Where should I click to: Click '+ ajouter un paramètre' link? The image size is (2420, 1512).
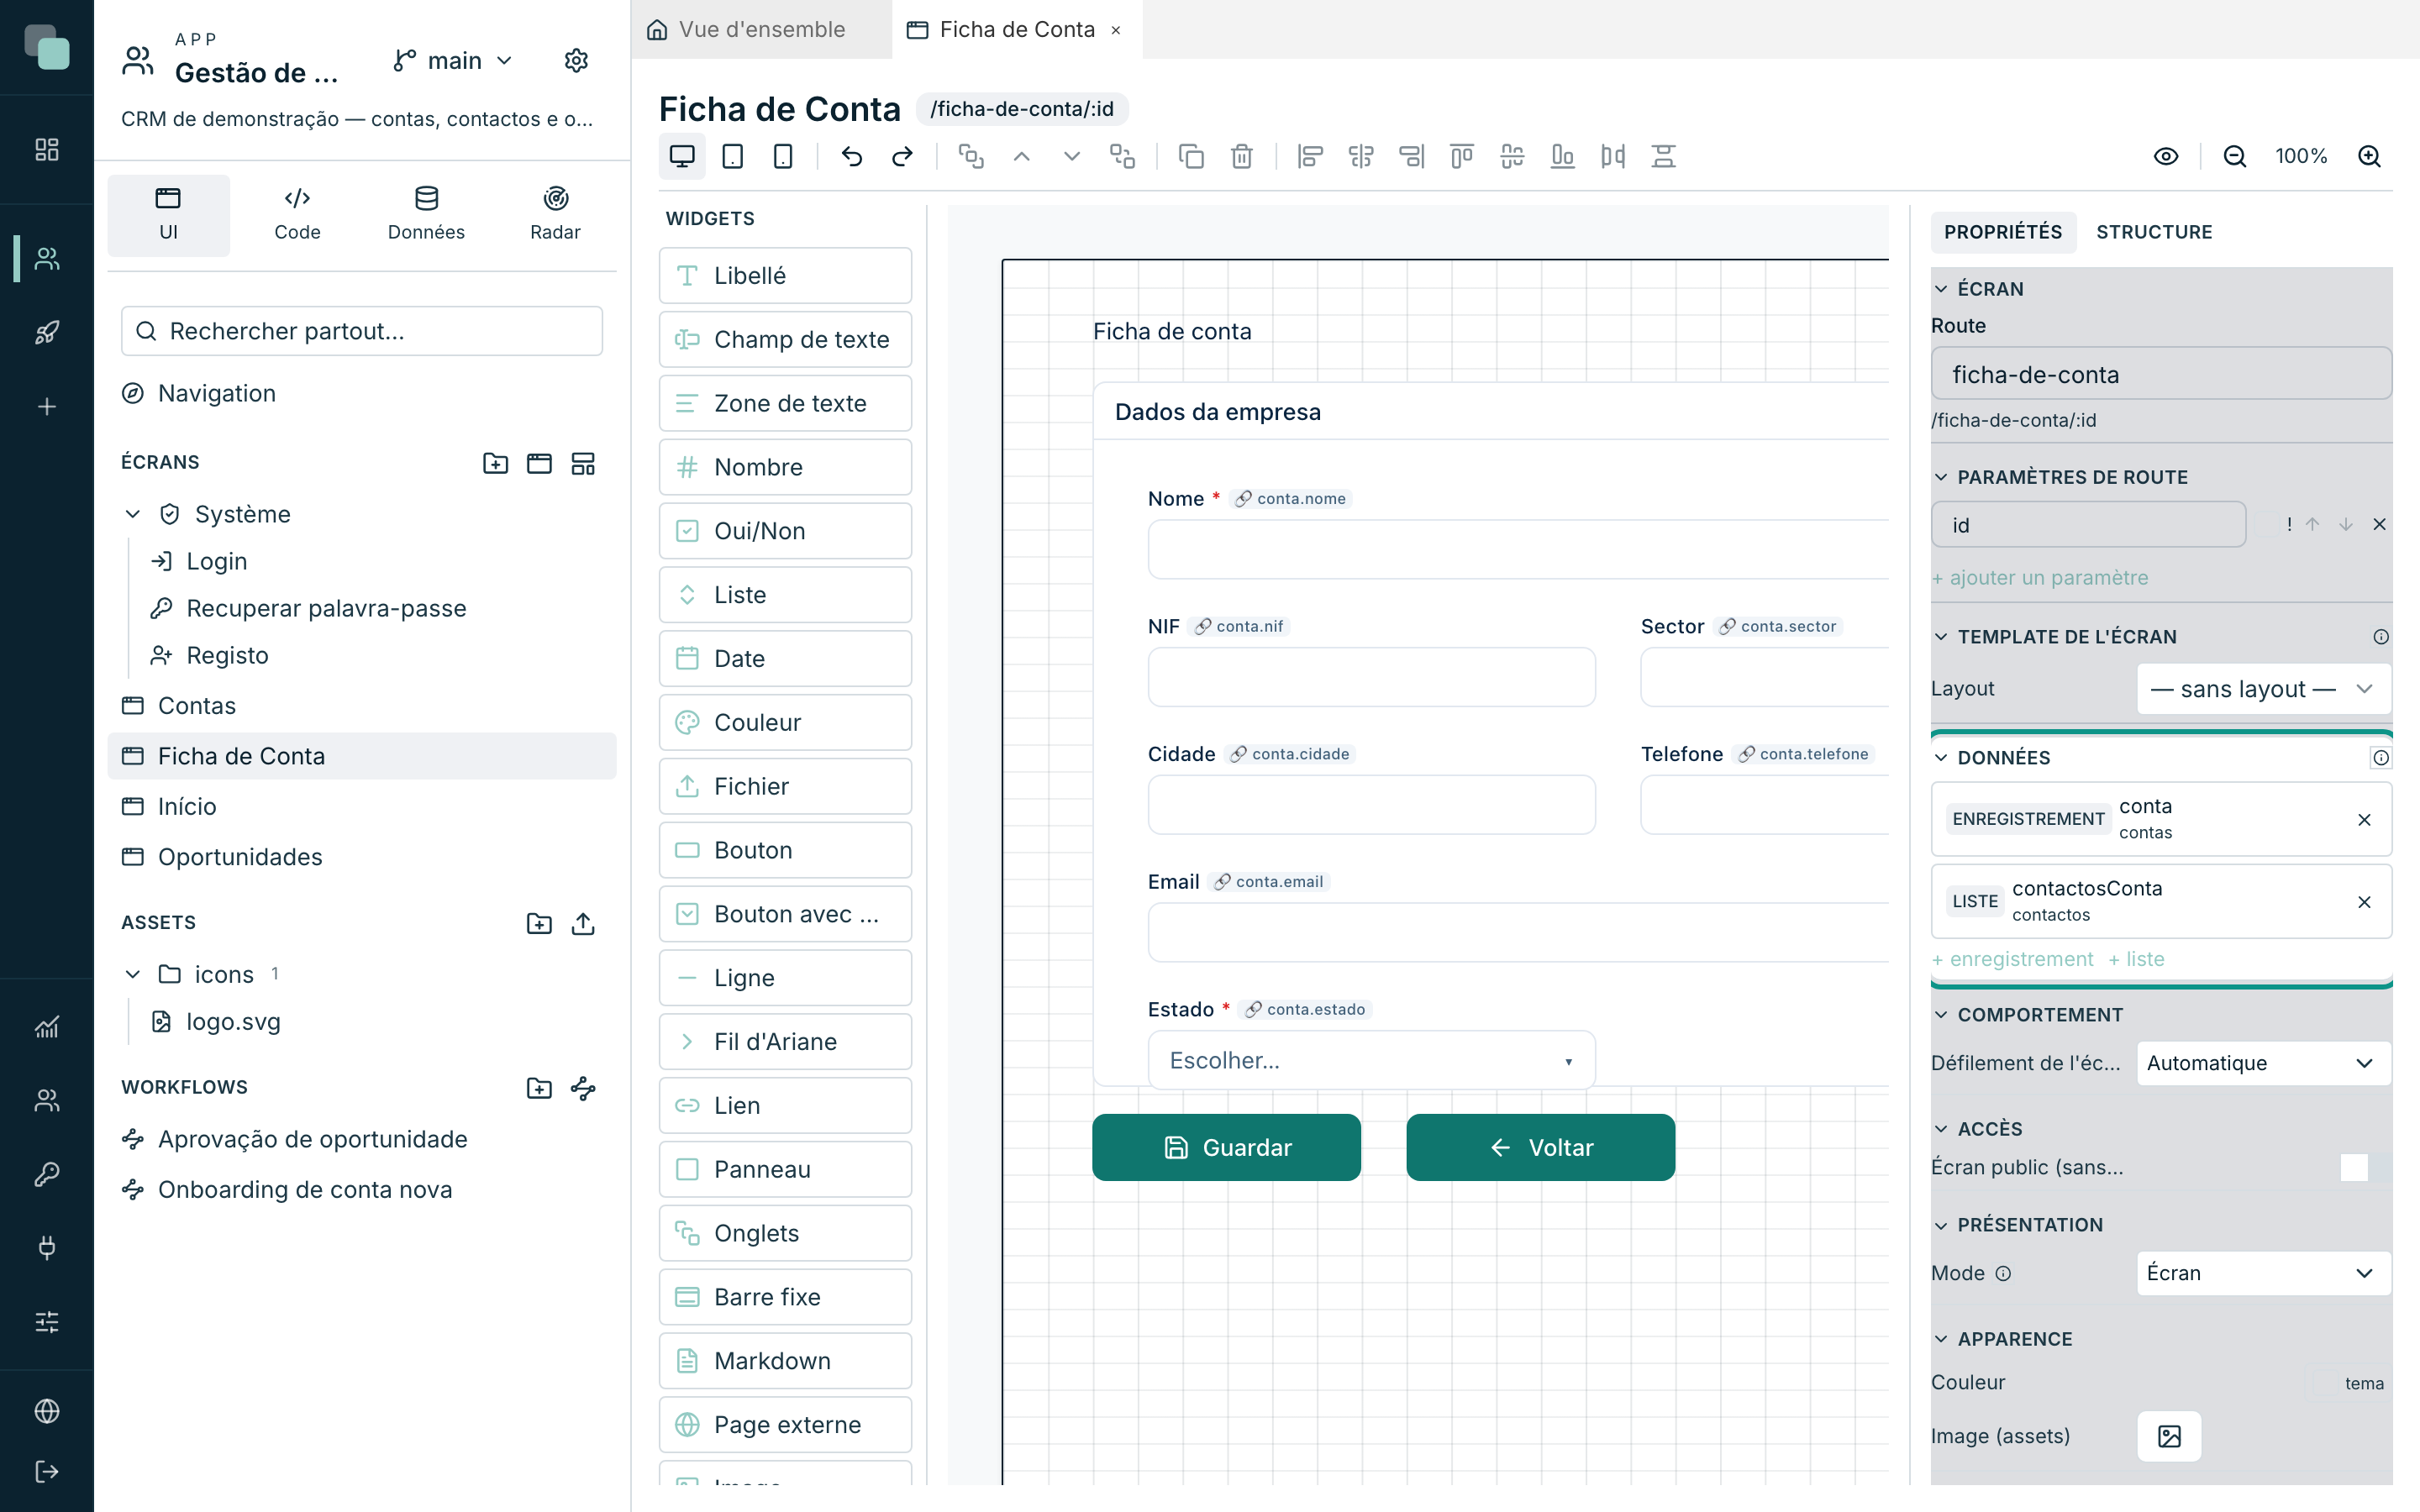point(2039,577)
